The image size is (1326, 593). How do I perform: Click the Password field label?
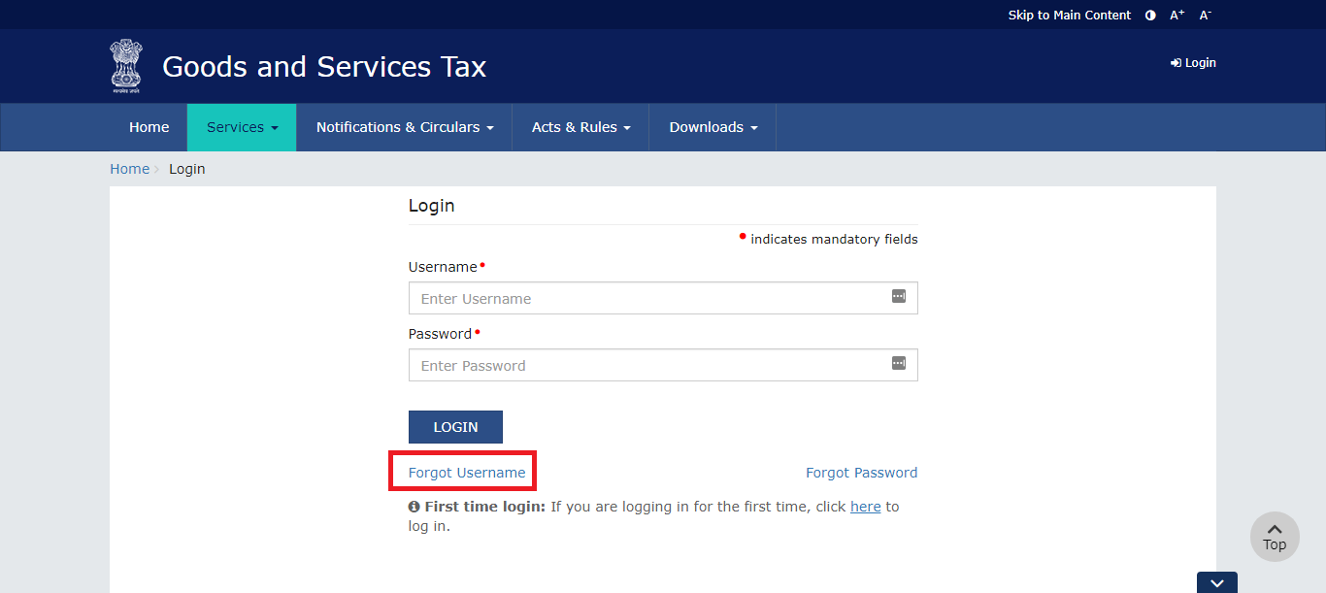tap(440, 334)
